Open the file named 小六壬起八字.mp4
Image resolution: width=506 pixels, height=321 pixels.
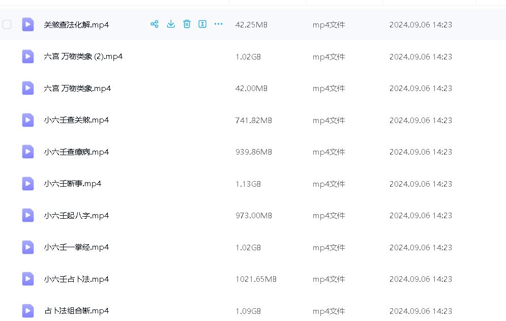click(x=76, y=216)
